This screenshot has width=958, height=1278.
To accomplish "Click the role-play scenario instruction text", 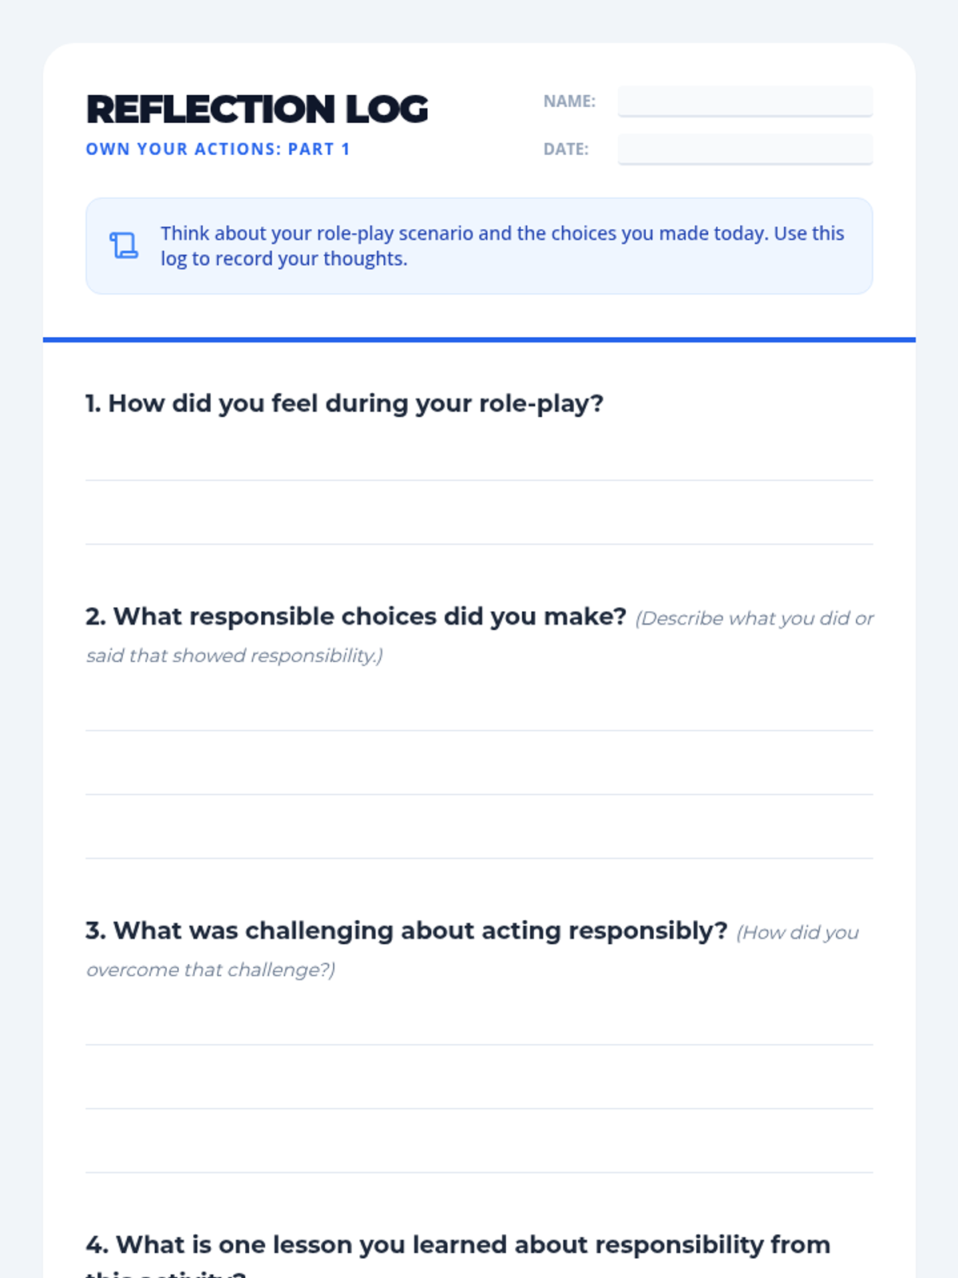I will click(502, 246).
